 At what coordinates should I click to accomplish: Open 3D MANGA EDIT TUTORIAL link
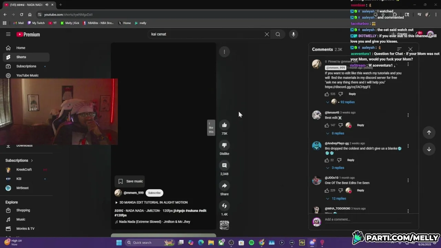[151, 203]
